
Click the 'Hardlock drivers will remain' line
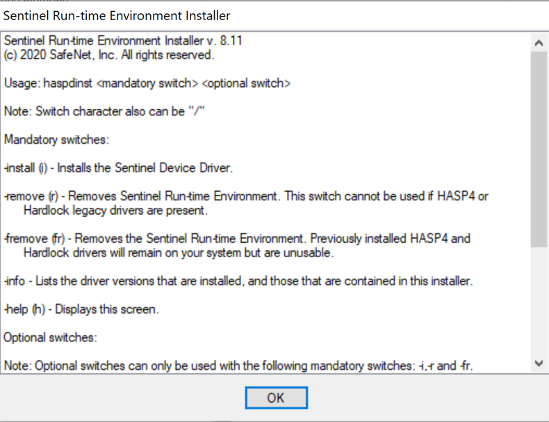[x=179, y=252]
